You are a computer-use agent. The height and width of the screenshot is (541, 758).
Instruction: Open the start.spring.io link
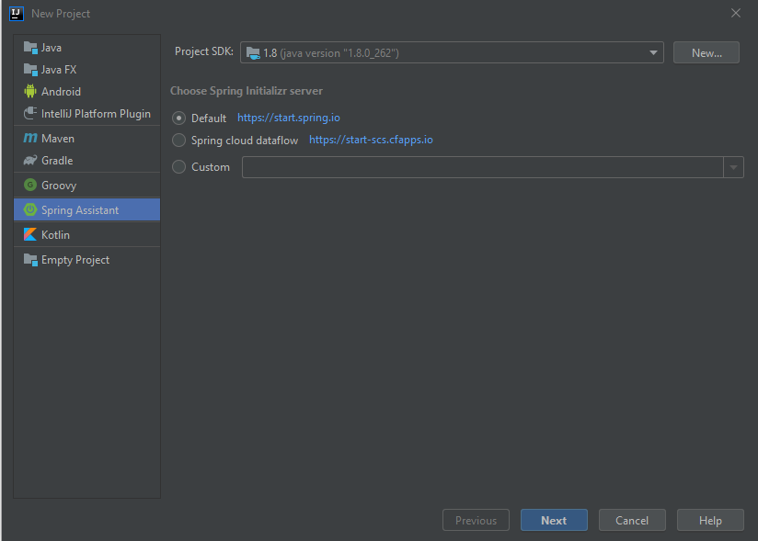click(x=289, y=118)
